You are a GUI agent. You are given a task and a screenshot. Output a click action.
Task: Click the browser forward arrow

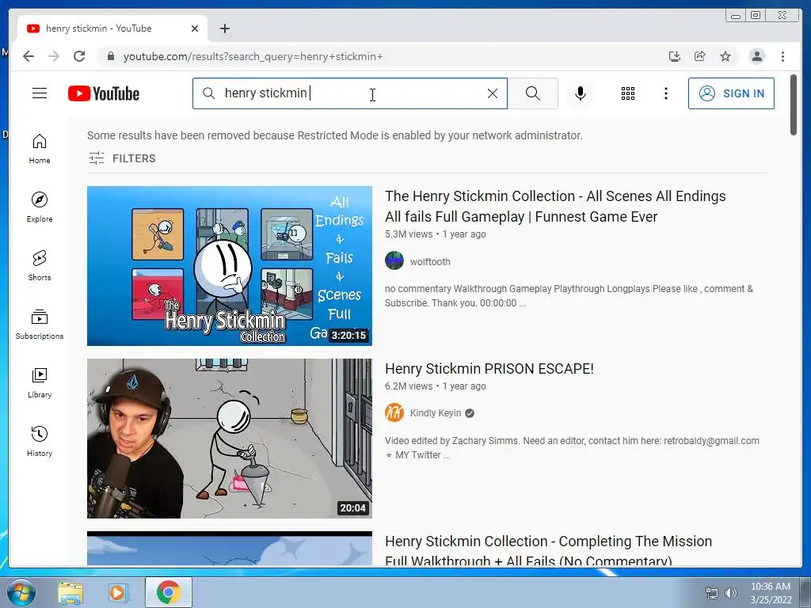click(x=54, y=56)
